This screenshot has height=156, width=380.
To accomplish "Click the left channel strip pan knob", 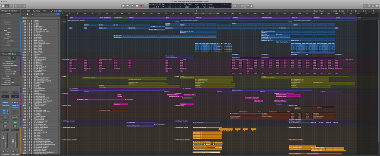I will coord(5,127).
